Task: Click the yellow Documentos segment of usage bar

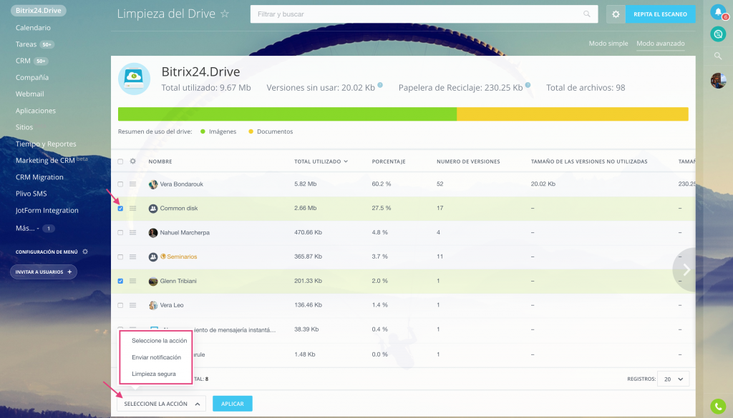Action: 573,114
